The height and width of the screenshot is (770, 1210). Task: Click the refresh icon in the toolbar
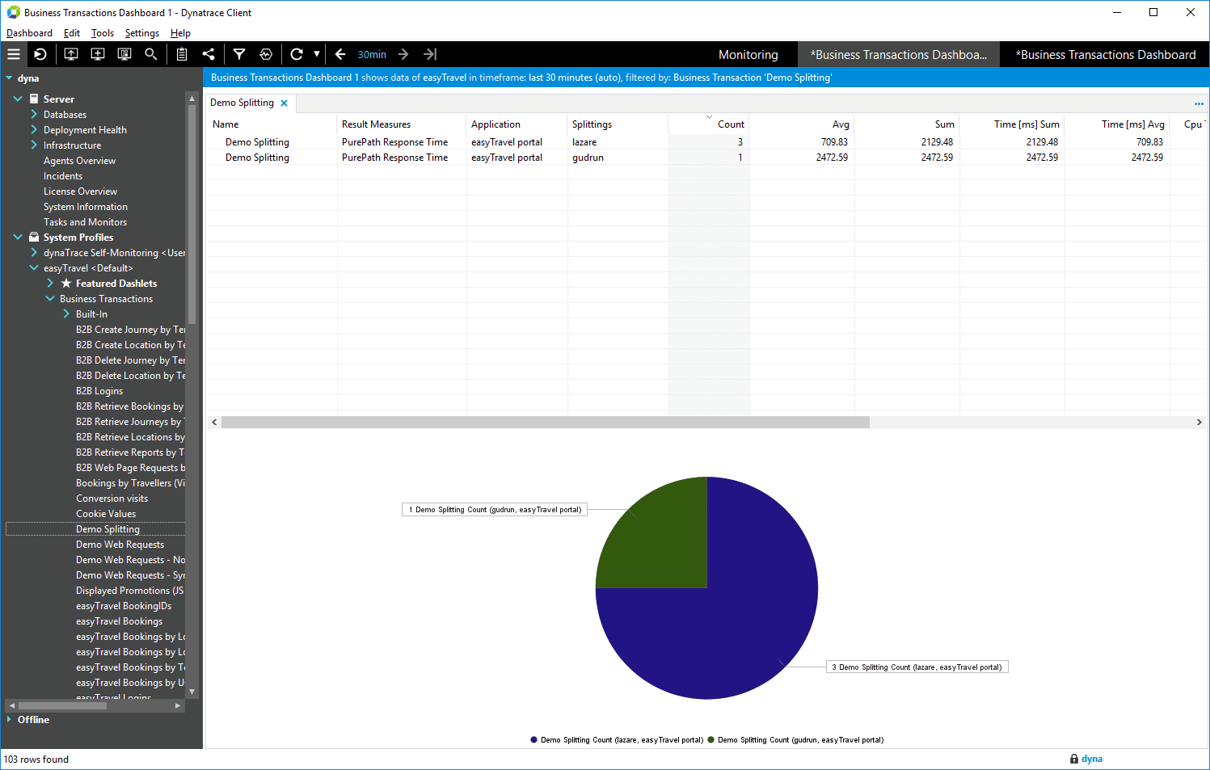(x=297, y=54)
